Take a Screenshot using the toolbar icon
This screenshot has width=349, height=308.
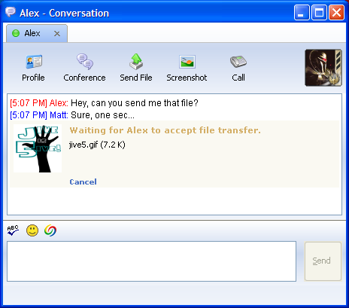(x=187, y=62)
